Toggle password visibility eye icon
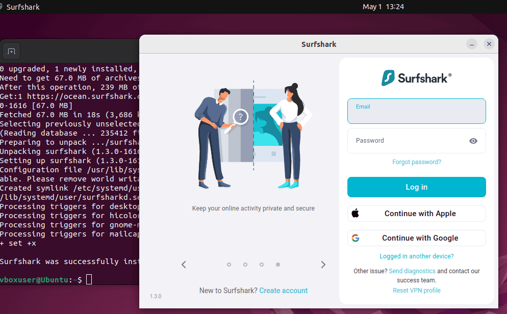The width and height of the screenshot is (507, 314). click(473, 141)
